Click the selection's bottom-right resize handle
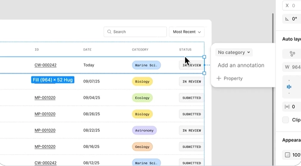 point(204,73)
